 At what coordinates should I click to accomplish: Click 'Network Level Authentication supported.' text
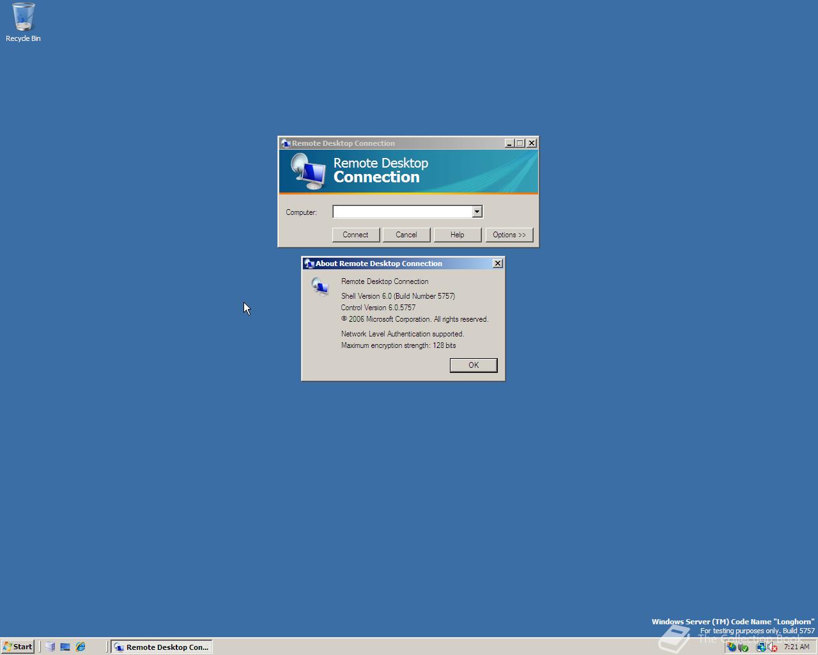403,334
